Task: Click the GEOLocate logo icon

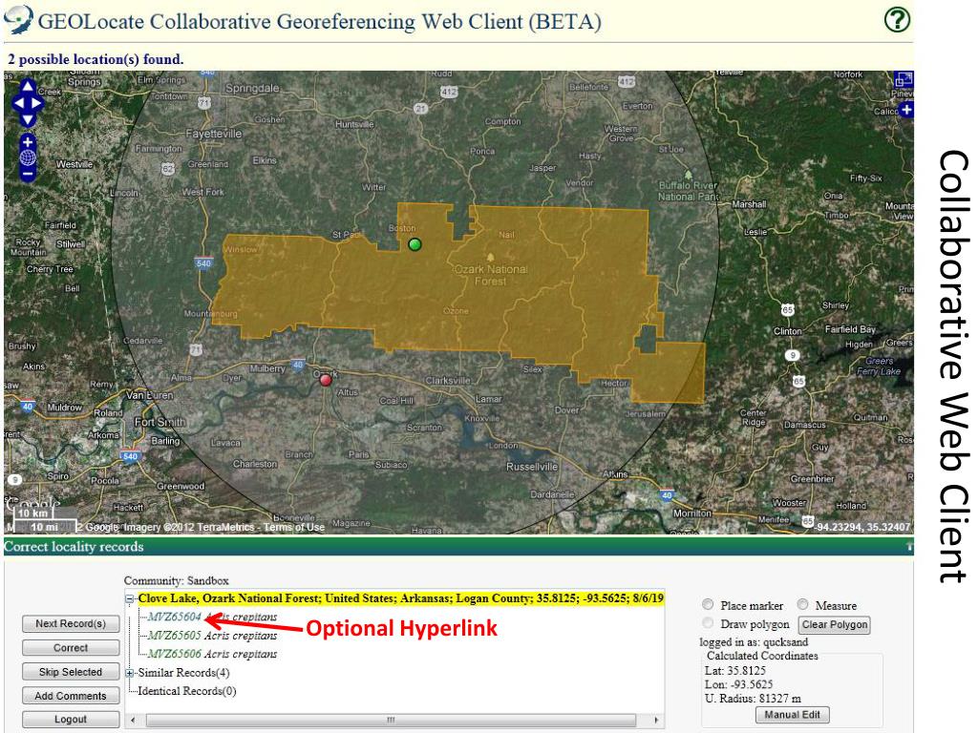Action: coord(17,19)
